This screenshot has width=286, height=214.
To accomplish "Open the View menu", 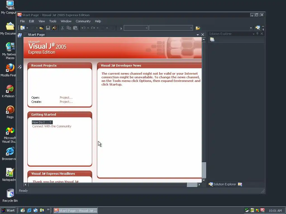I will tap(42, 21).
